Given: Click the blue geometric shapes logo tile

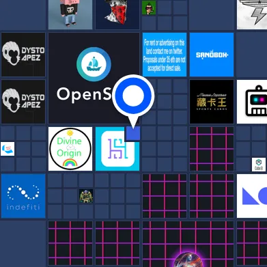Looking at the screenshot, I should (252, 196).
